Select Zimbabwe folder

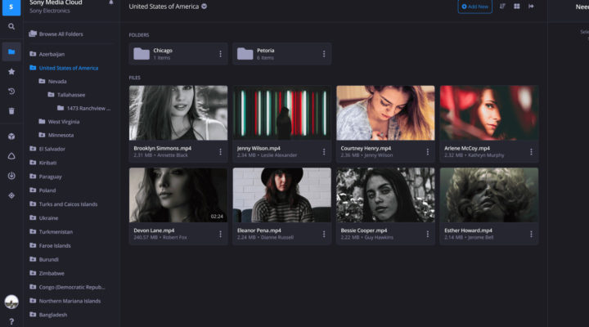[47, 273]
